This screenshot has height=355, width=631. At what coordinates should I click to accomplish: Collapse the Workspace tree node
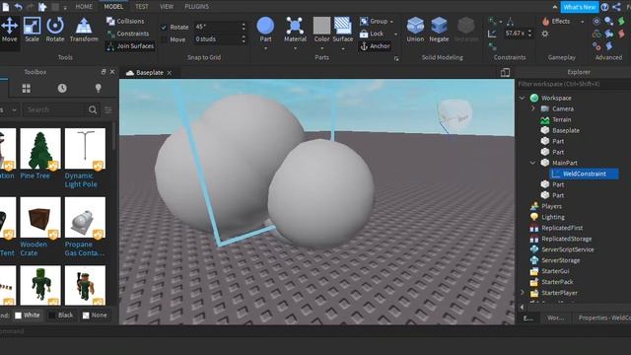pos(522,98)
